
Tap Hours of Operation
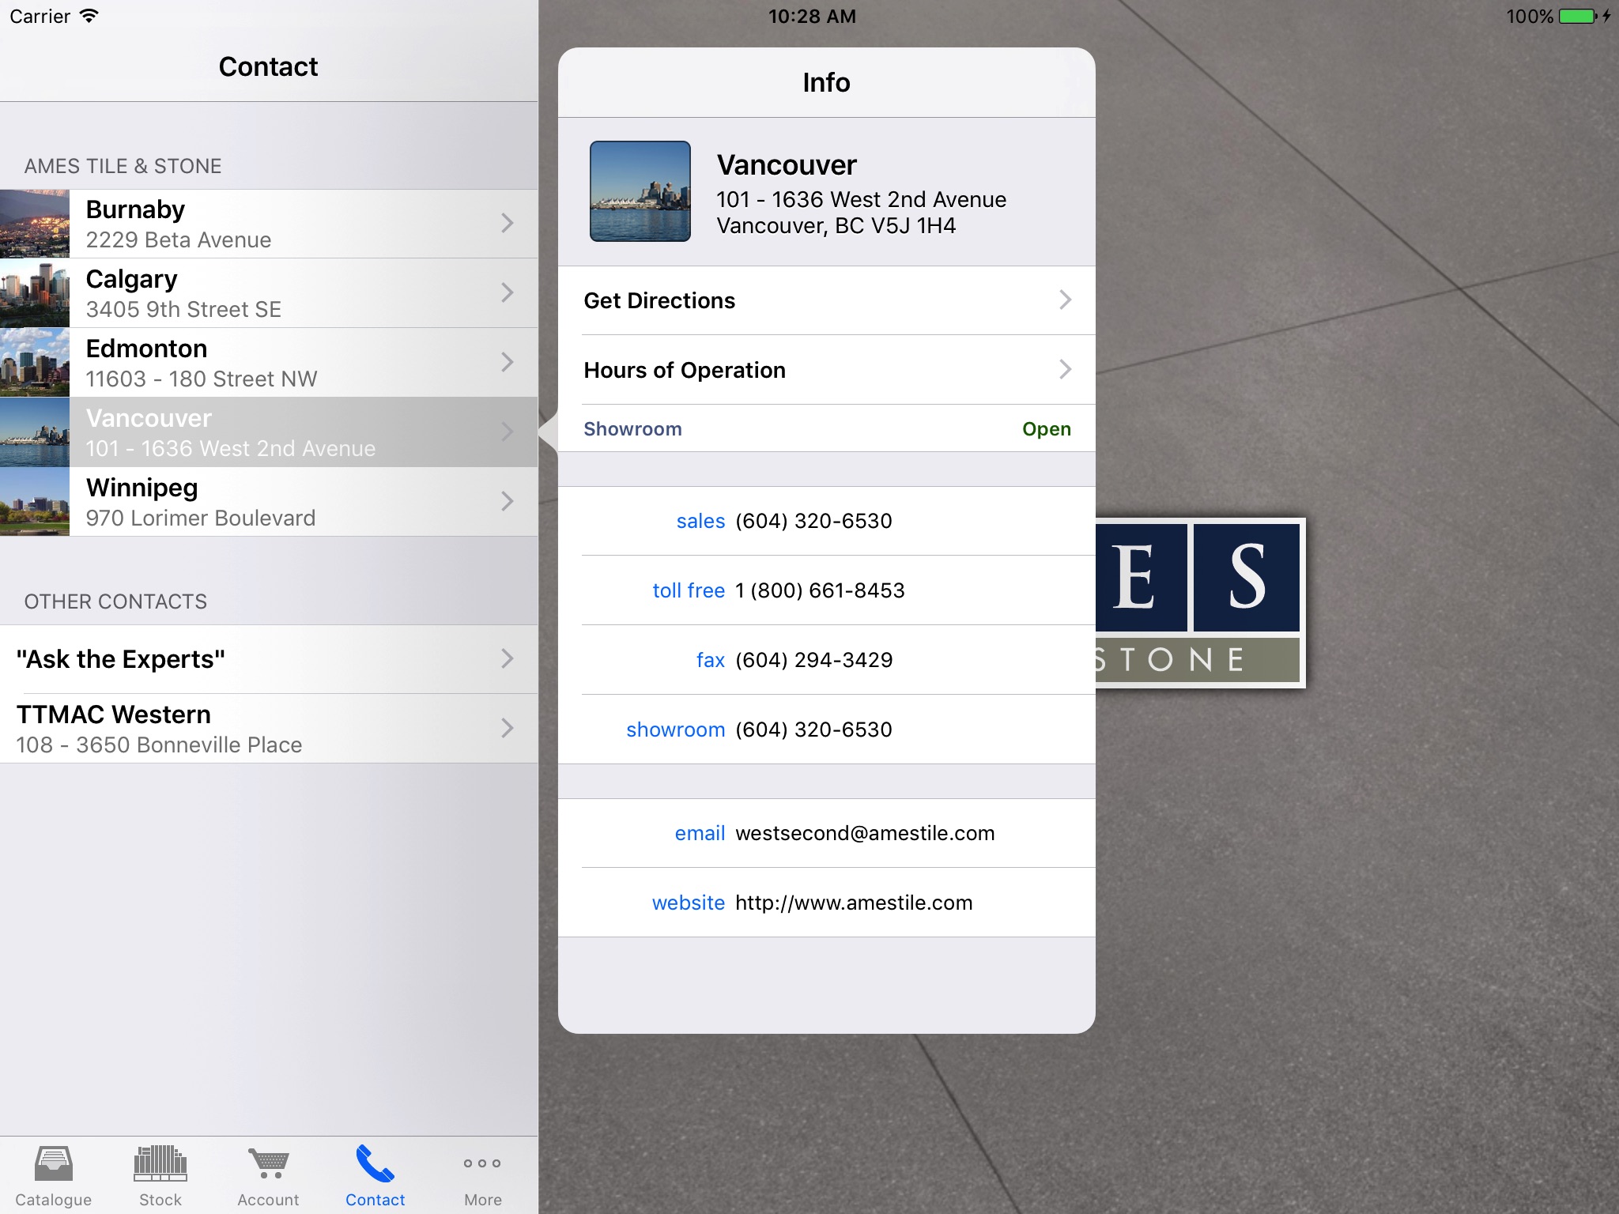[827, 370]
